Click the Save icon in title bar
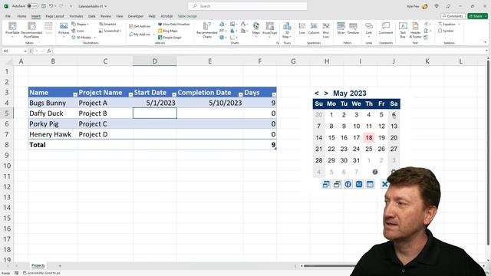The image size is (491, 276). (x=44, y=6)
